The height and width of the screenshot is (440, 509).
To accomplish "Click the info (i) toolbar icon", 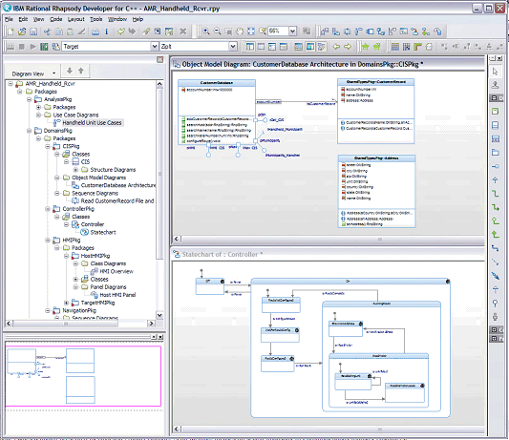I will click(106, 31).
